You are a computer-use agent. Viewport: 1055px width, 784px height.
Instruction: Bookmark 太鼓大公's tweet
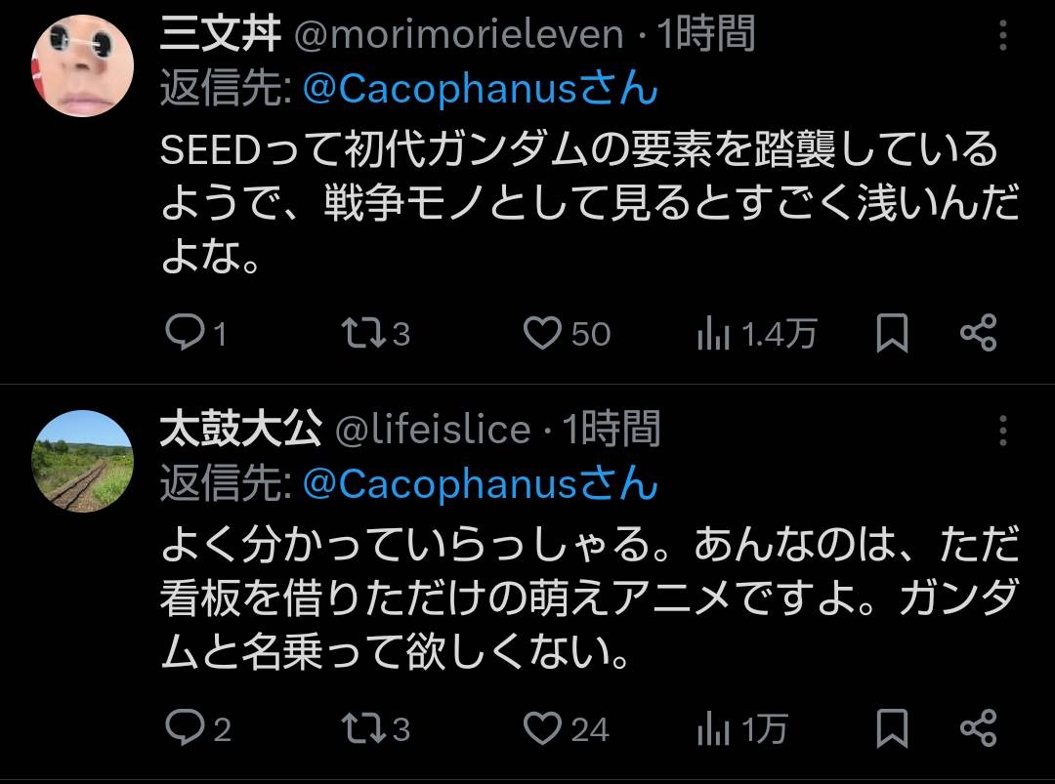(x=891, y=728)
